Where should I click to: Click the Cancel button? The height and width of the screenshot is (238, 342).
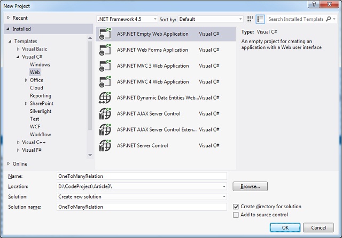318,227
